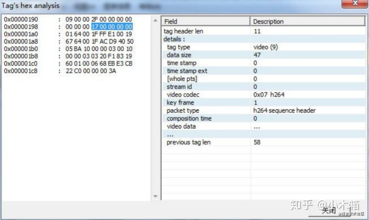The width and height of the screenshot is (369, 220).
Task: Select the Field column header
Action: click(206, 22)
